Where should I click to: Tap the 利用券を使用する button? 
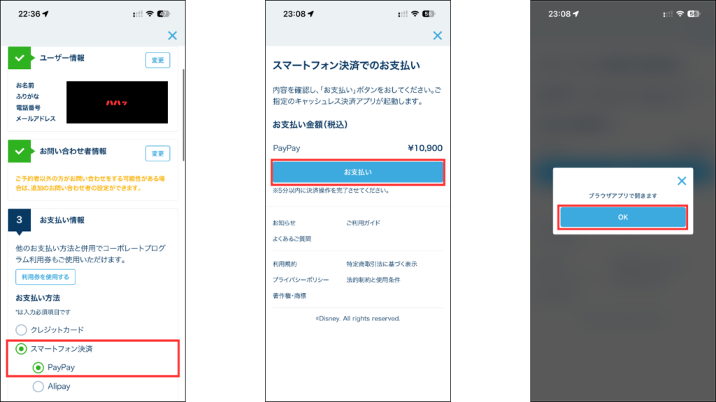click(x=45, y=277)
